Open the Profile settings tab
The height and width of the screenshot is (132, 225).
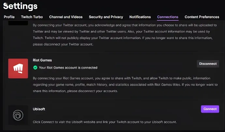tap(9, 17)
